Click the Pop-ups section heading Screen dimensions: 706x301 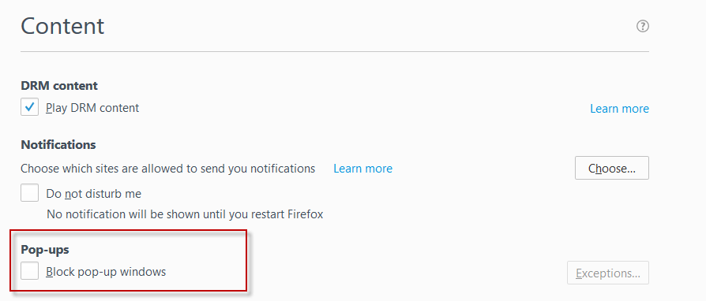point(45,250)
